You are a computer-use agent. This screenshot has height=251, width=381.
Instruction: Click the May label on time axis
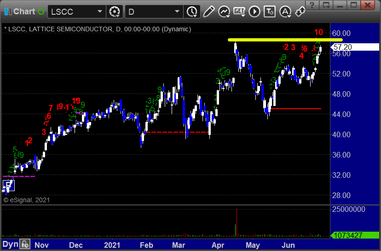pyautogui.click(x=253, y=245)
